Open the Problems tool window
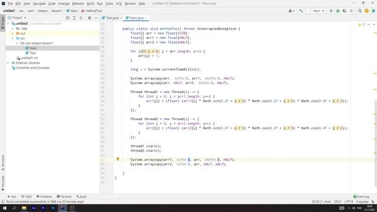Viewport: 377px width, 212px height. point(44,197)
